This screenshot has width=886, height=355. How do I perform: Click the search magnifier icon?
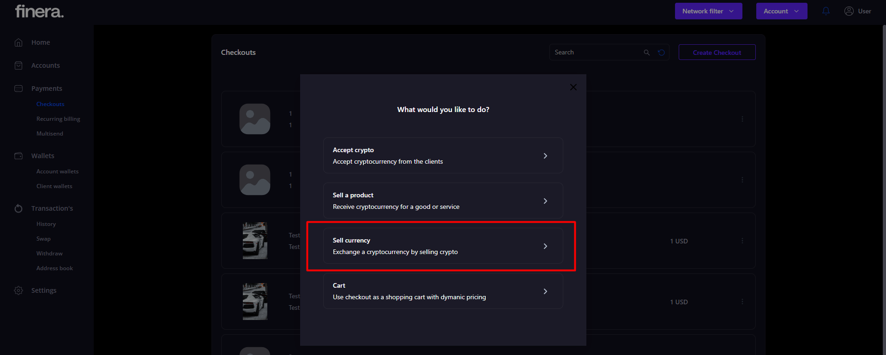coord(647,53)
